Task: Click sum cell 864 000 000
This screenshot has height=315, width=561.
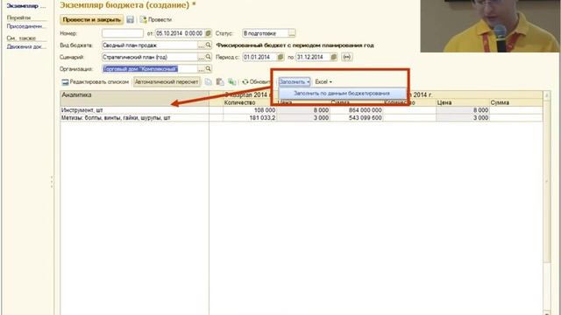Action: tap(356, 110)
